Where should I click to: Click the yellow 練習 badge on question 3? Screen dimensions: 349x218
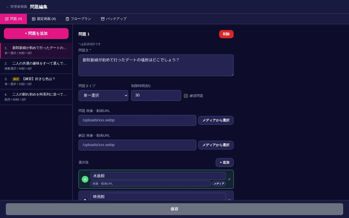16,79
